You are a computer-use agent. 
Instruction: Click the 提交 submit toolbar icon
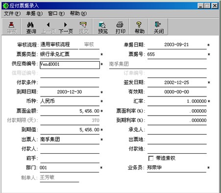pos(83,25)
